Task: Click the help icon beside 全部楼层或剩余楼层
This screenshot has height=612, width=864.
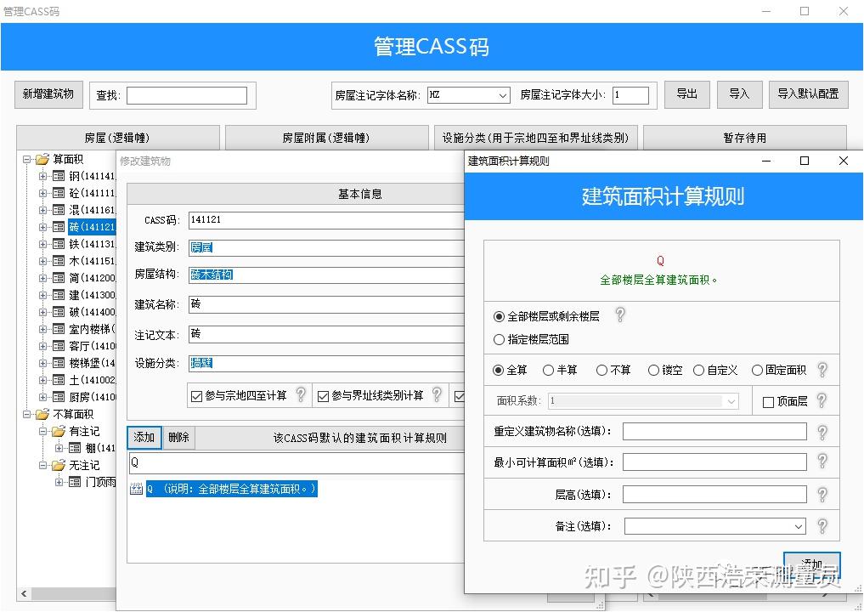Action: coord(620,314)
